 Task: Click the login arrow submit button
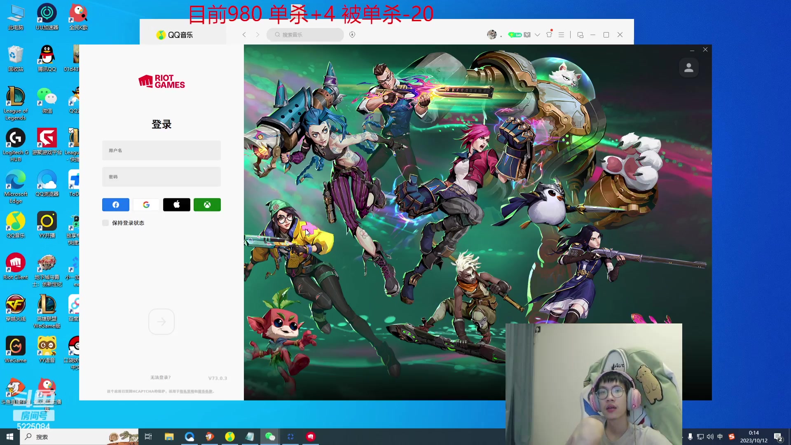(161, 322)
